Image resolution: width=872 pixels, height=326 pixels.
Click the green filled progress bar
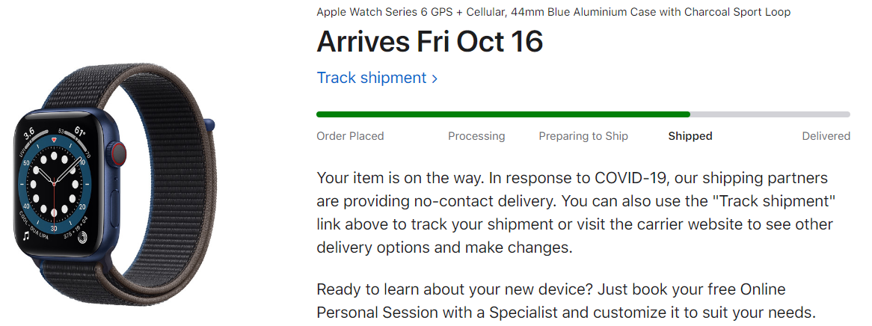(x=503, y=114)
